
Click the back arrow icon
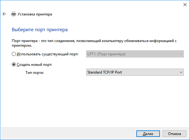coord(4,14)
